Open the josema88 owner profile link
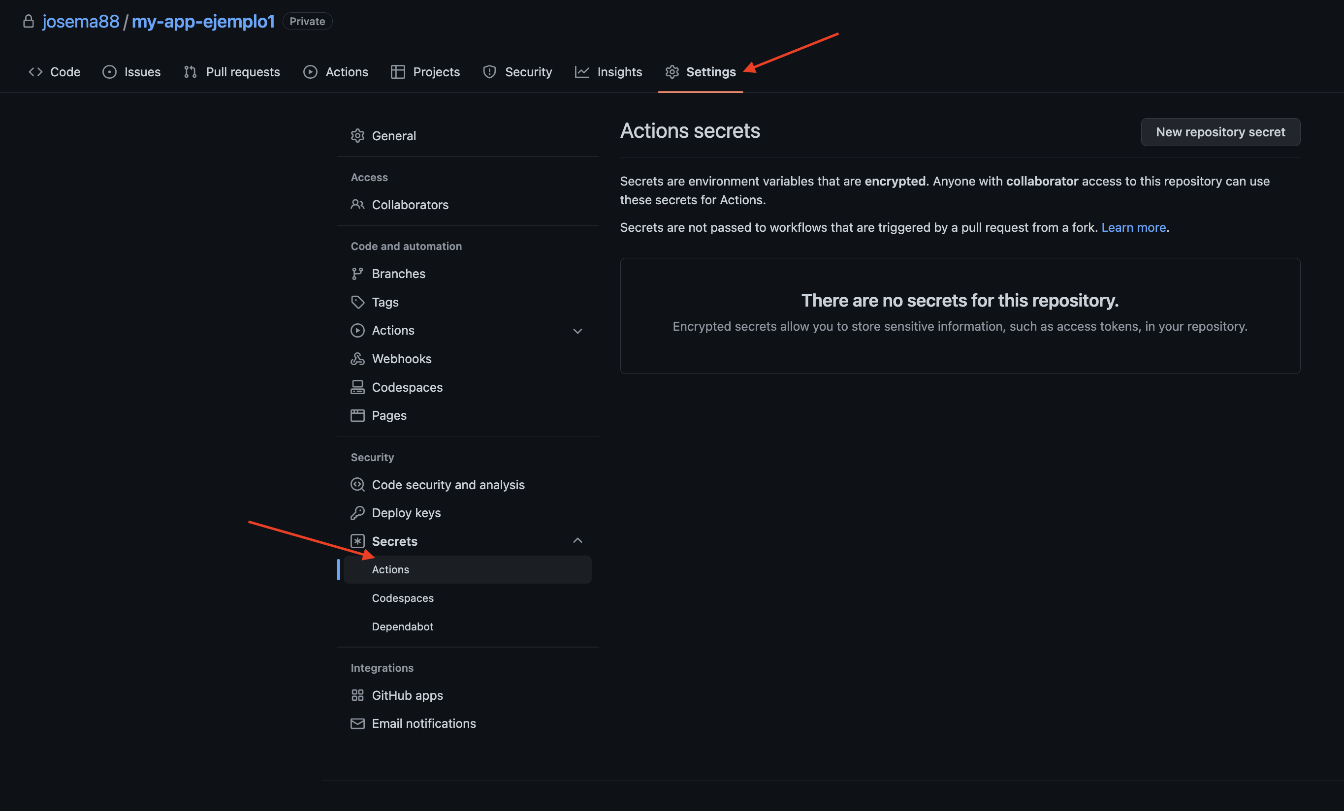The width and height of the screenshot is (1344, 811). tap(81, 21)
